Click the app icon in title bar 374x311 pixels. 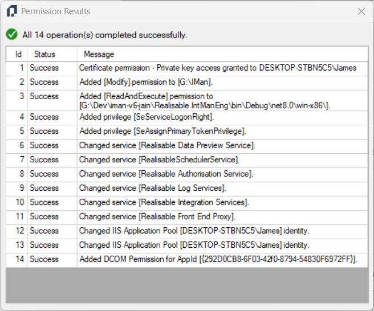tap(11, 11)
